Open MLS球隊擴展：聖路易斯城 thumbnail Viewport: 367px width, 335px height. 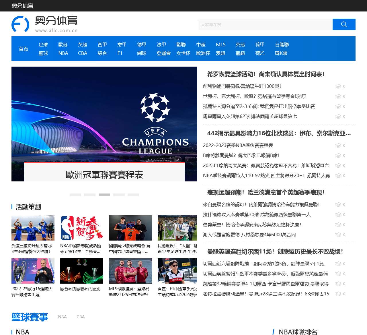point(130,271)
